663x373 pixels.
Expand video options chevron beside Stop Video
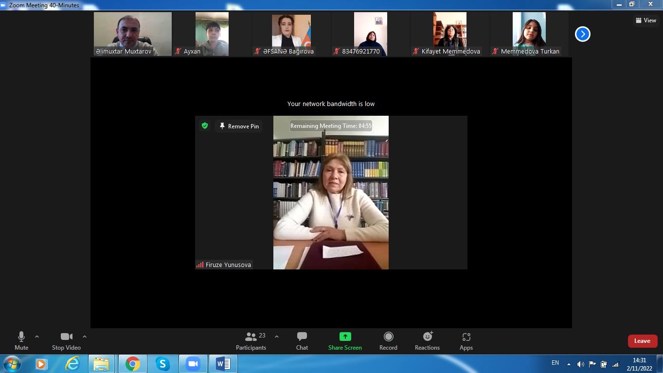[x=85, y=337]
